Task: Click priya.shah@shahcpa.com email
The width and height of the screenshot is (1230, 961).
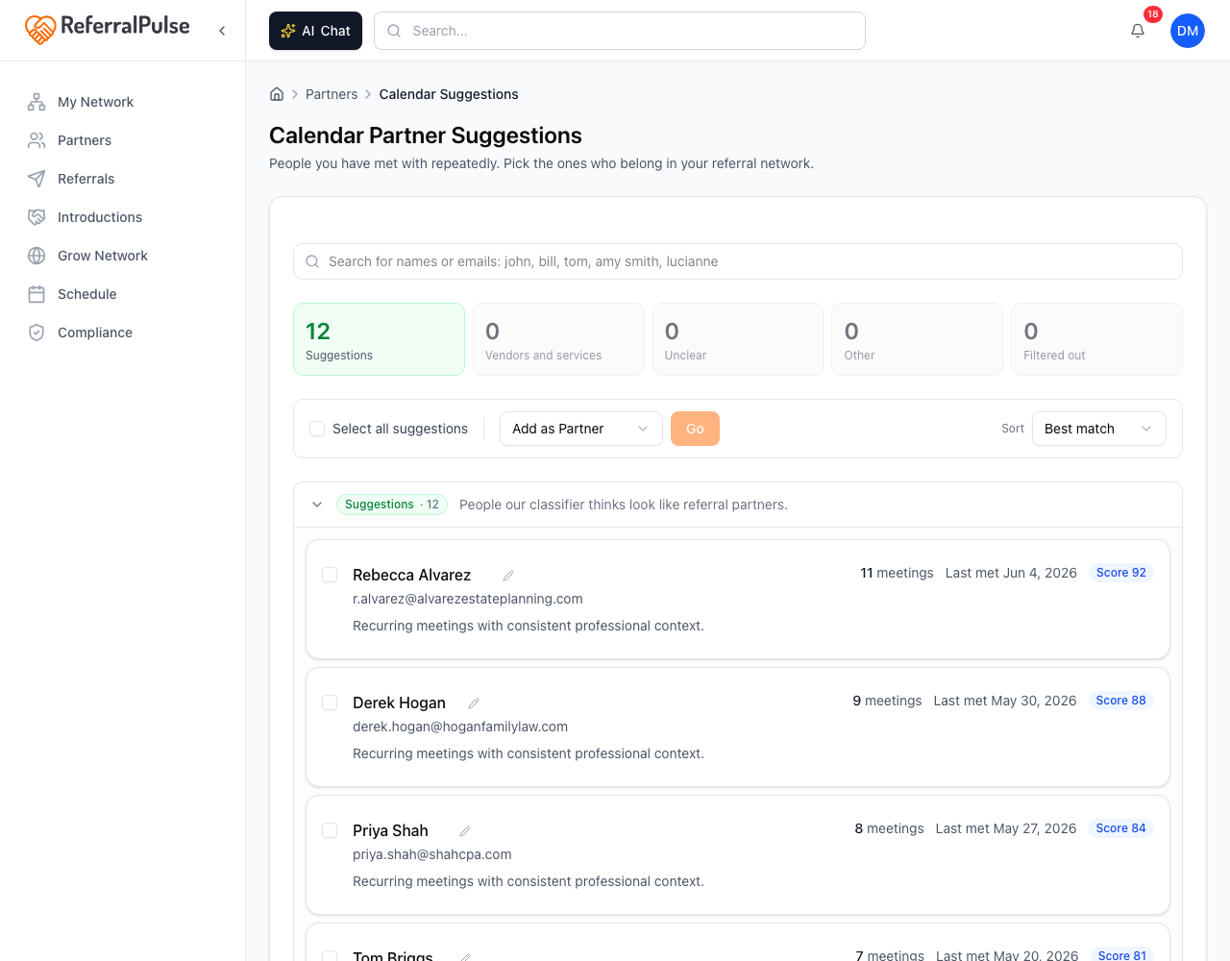Action: (x=432, y=854)
